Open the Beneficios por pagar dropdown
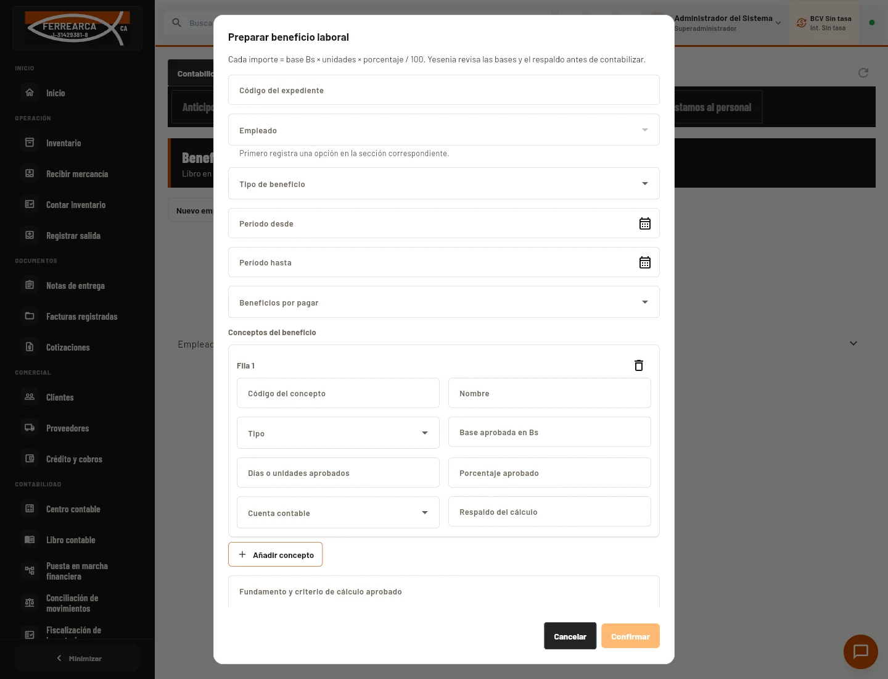The height and width of the screenshot is (679, 888). tap(444, 302)
